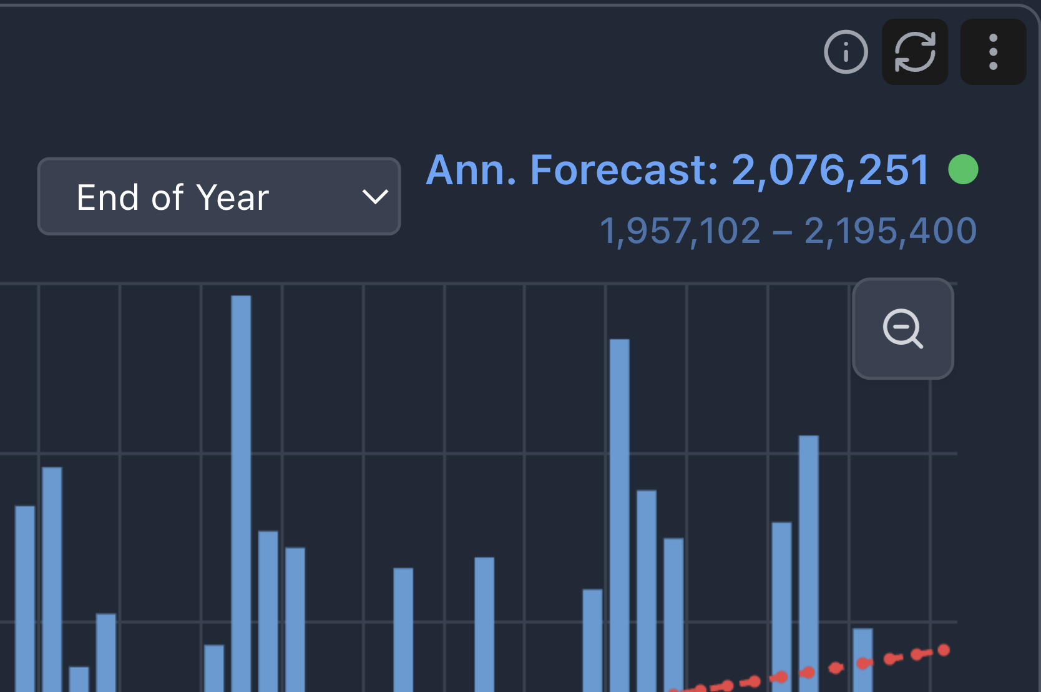Viewport: 1041px width, 692px height.
Task: Click the short bar left of the tallest bar
Action: point(214,668)
